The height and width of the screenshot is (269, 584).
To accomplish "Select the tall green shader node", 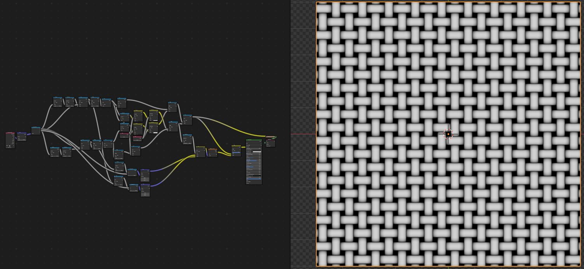I will pyautogui.click(x=254, y=162).
